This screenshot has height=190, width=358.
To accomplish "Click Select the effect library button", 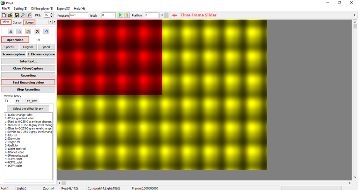I will click(x=28, y=109).
